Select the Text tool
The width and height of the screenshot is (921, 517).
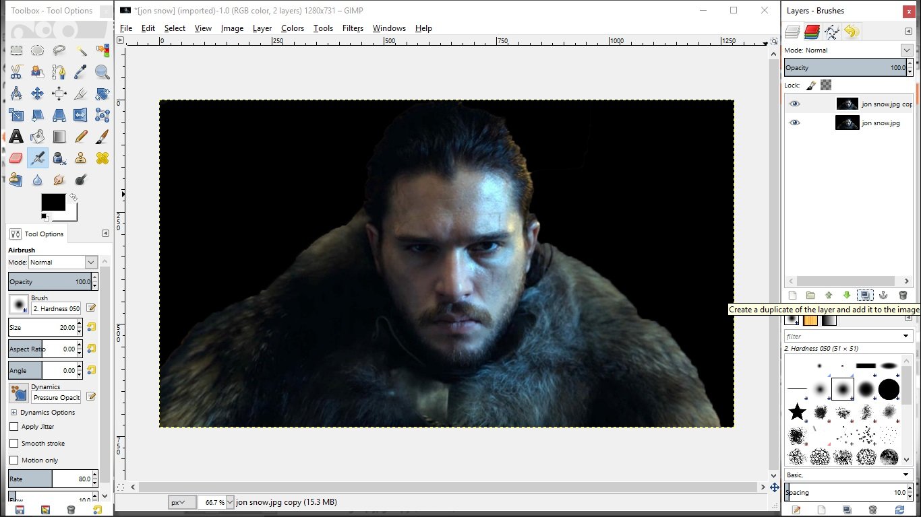16,137
